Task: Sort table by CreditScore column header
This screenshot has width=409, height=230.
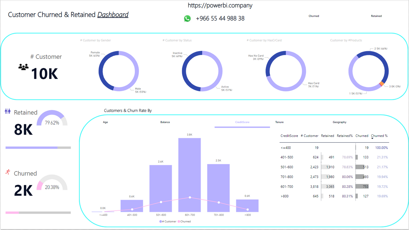Action: pyautogui.click(x=289, y=136)
